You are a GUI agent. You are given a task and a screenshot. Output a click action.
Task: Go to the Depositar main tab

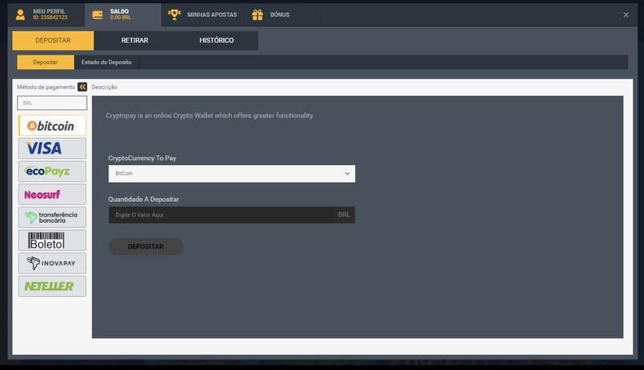click(53, 40)
